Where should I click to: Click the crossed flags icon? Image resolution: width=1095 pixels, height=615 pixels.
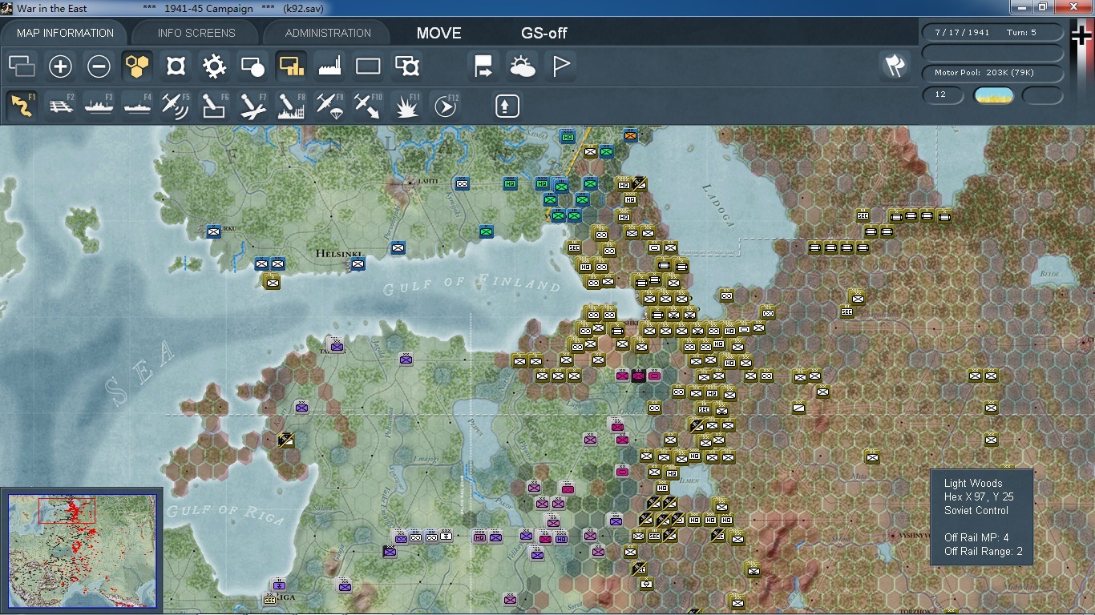coord(895,66)
